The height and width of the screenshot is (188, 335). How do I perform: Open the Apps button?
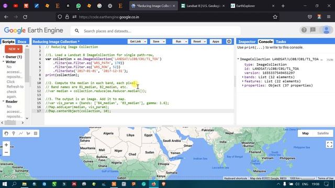click(x=216, y=42)
